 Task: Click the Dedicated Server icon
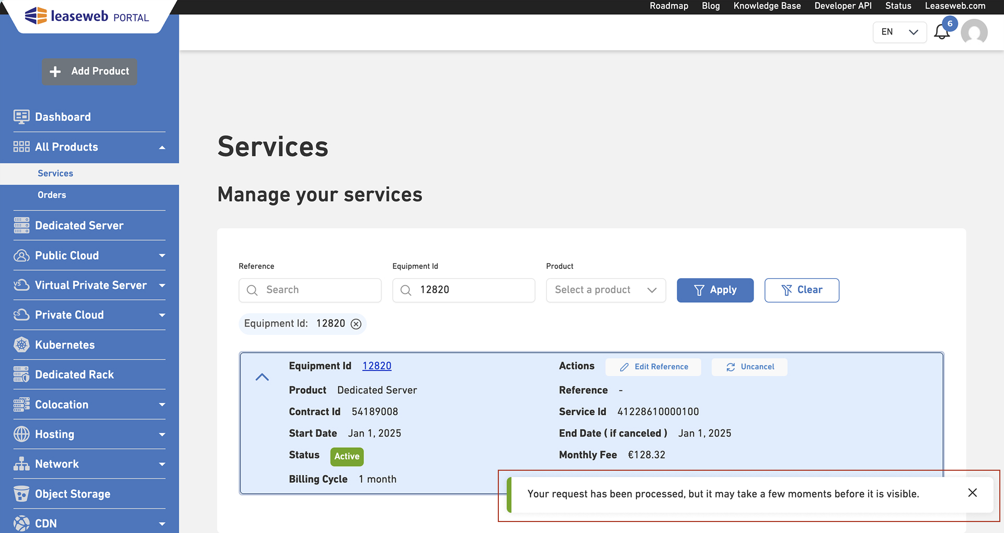tap(21, 225)
